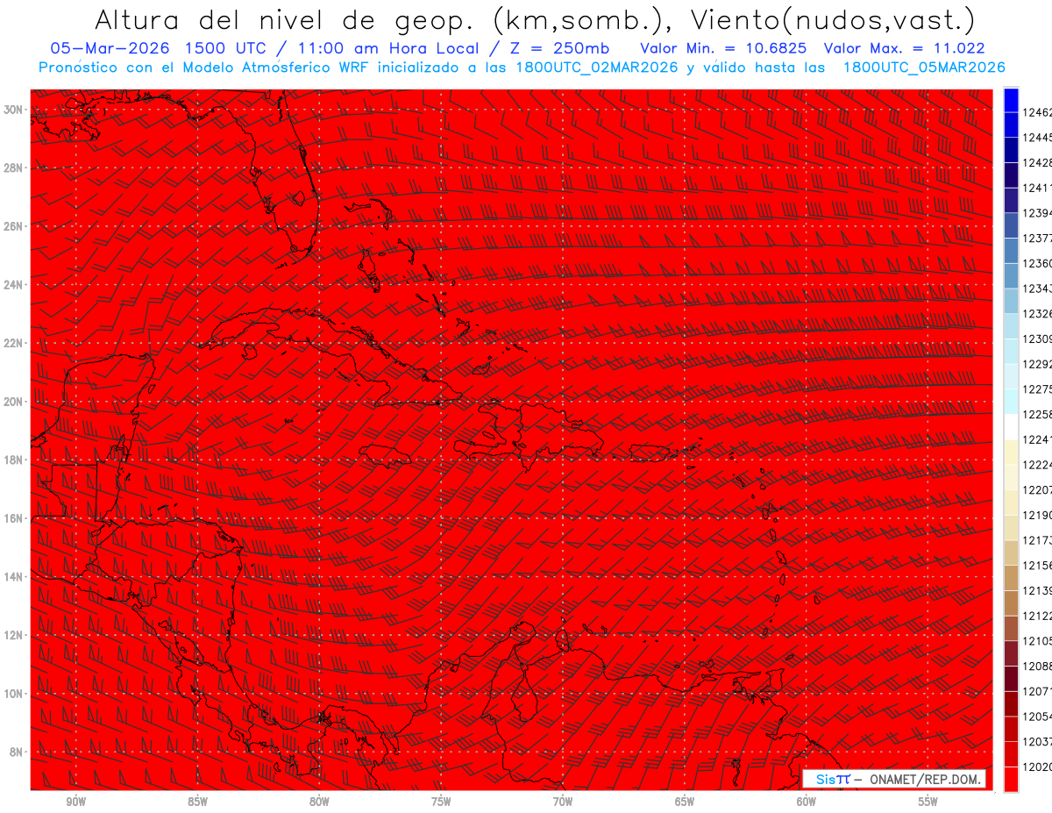Click the 12394 color scale value
Viewport: 1052px width, 813px height.
1038,213
